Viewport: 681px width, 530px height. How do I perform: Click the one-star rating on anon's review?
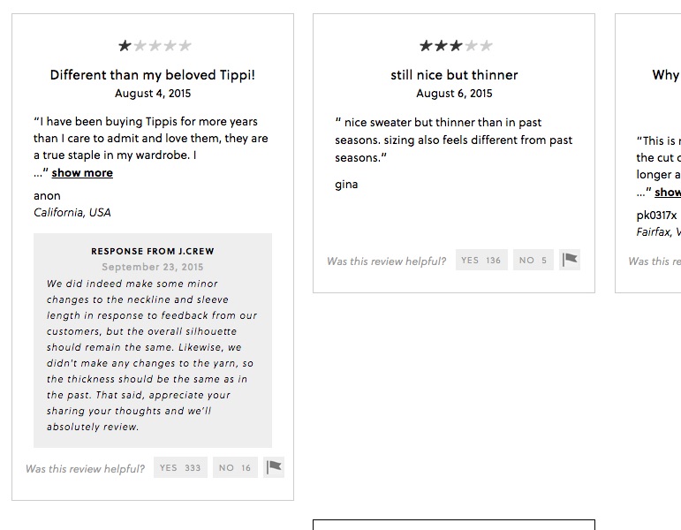tap(155, 46)
